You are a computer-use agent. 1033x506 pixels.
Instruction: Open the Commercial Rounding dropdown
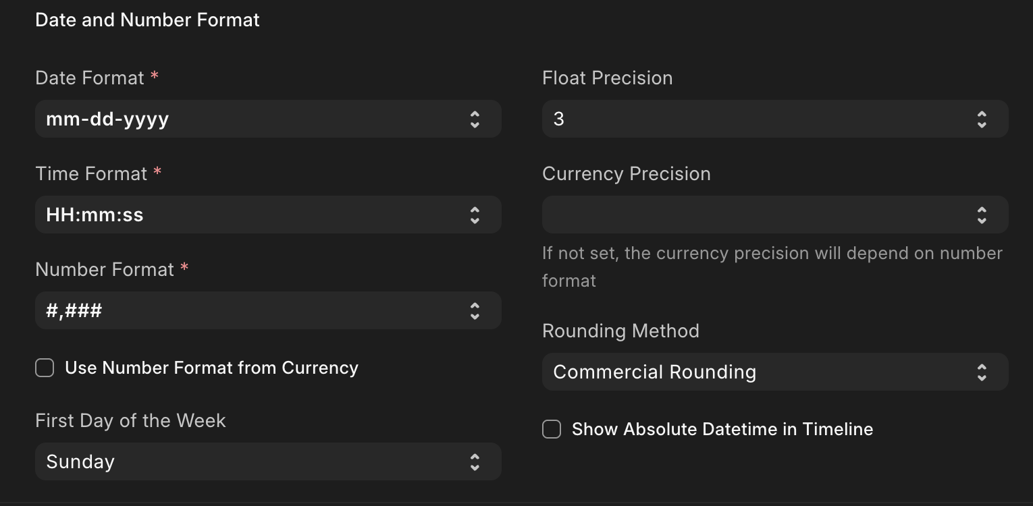(763, 372)
